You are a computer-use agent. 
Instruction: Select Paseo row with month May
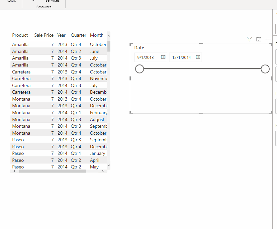click(x=59, y=167)
